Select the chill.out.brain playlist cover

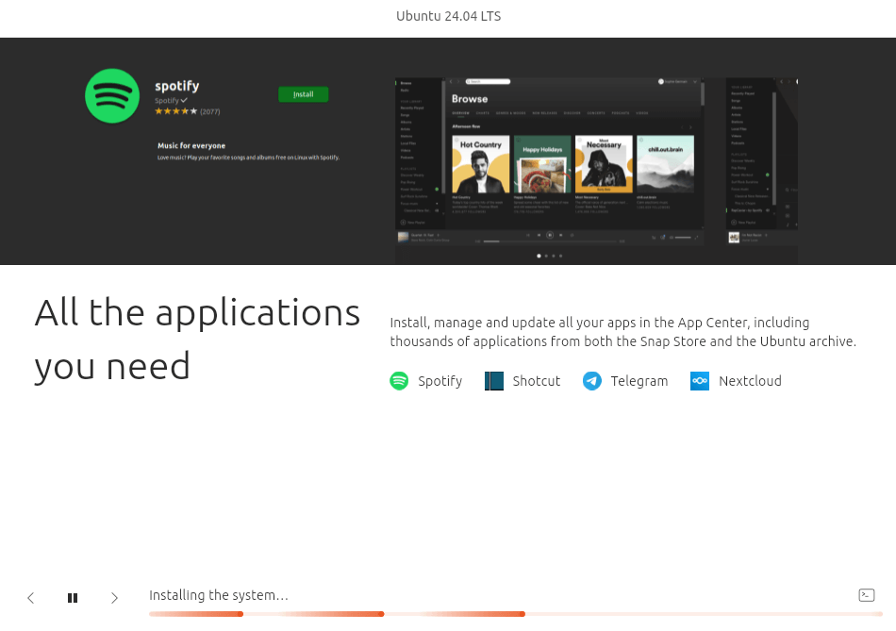[665, 165]
